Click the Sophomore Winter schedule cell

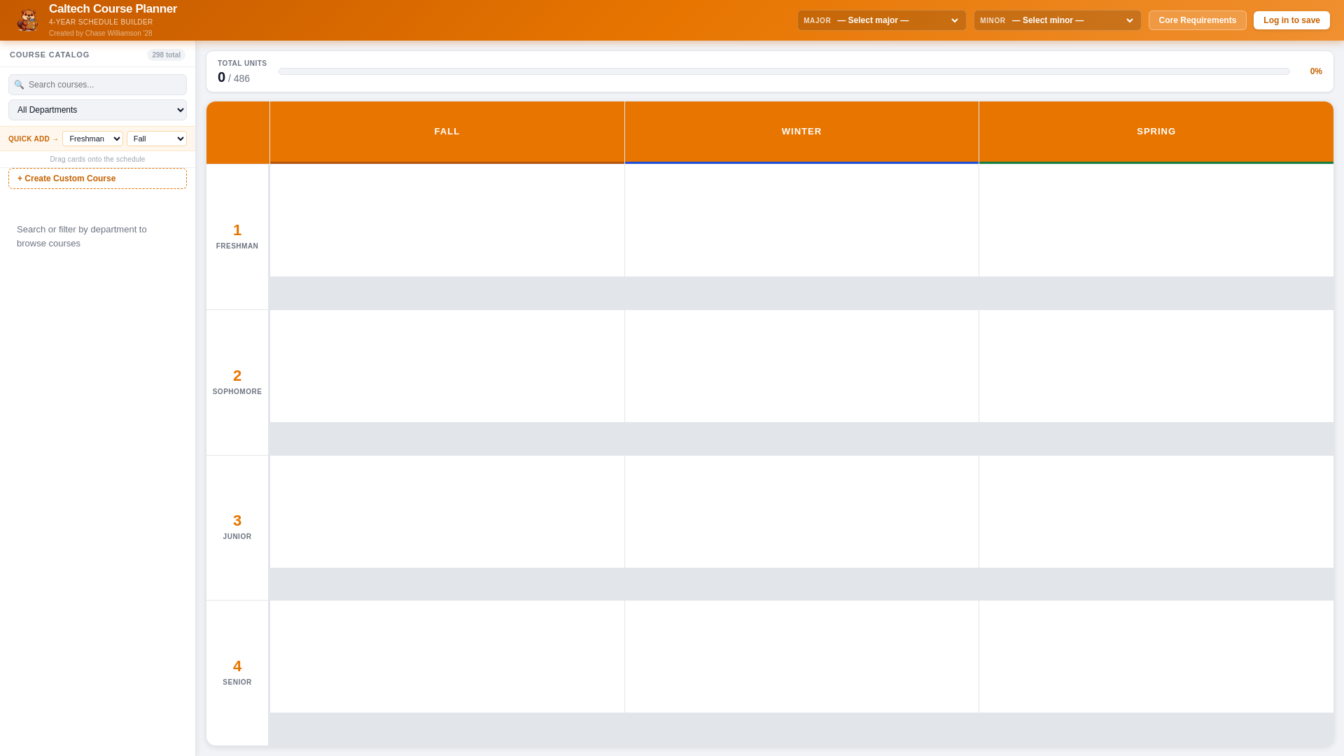pos(801,366)
